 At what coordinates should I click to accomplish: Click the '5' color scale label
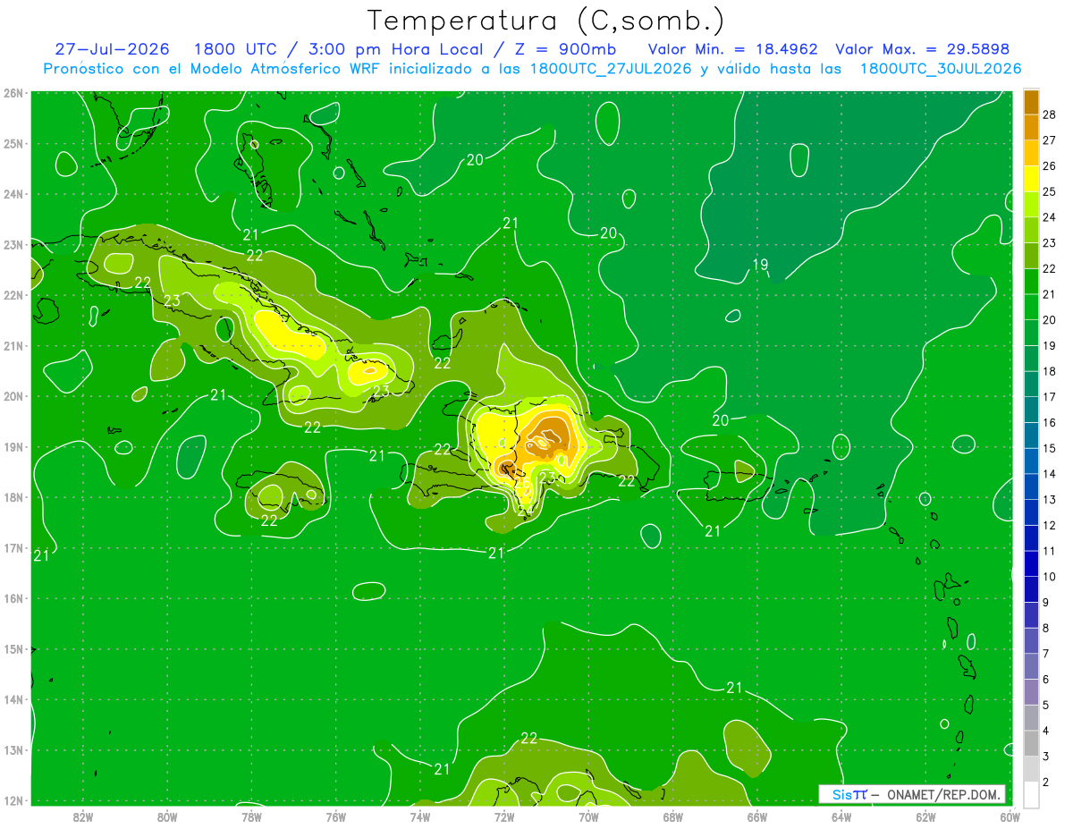[1047, 705]
